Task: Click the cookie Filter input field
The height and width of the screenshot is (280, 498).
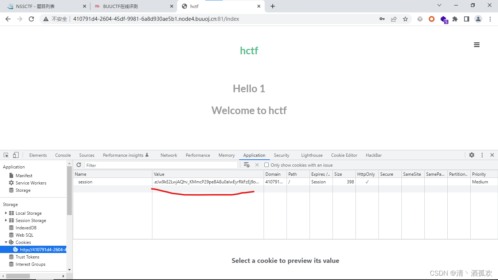Action: tap(161, 165)
